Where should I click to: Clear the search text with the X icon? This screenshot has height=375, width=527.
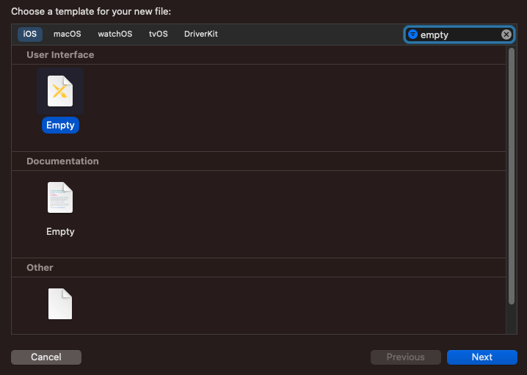[506, 34]
